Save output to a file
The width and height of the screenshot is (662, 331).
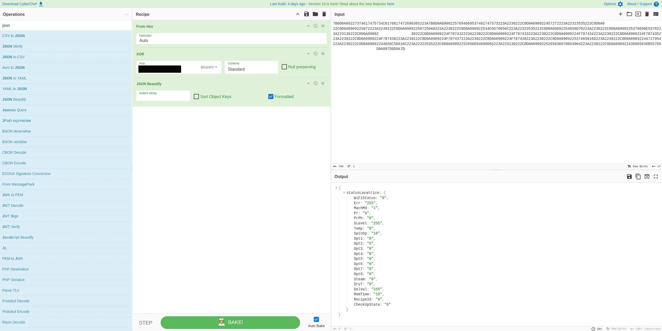tap(629, 176)
